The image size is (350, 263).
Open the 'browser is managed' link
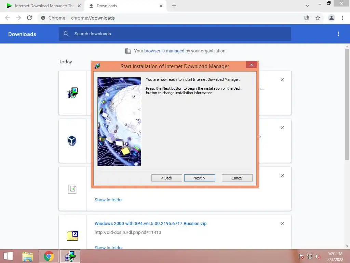[x=164, y=51]
